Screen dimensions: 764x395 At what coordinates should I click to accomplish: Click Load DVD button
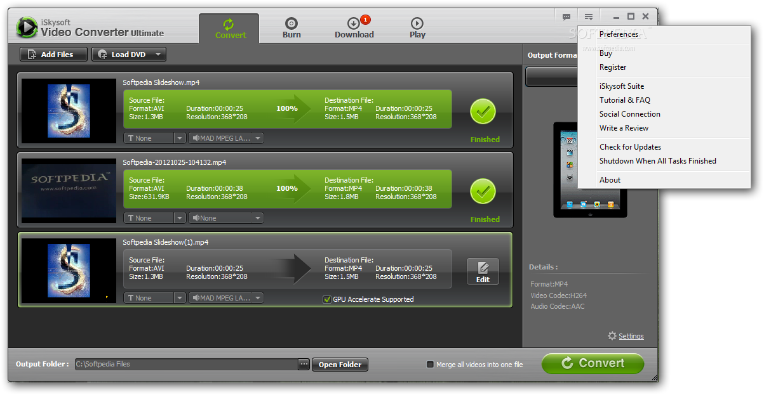129,55
